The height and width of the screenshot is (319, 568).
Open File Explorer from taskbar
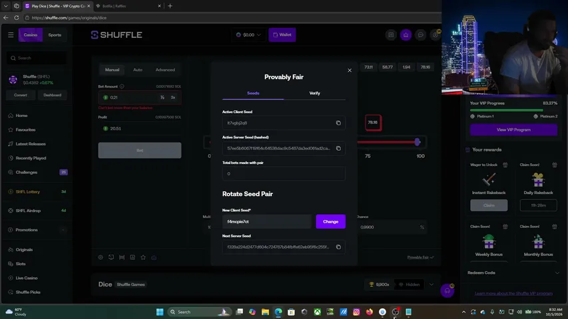[x=265, y=312]
